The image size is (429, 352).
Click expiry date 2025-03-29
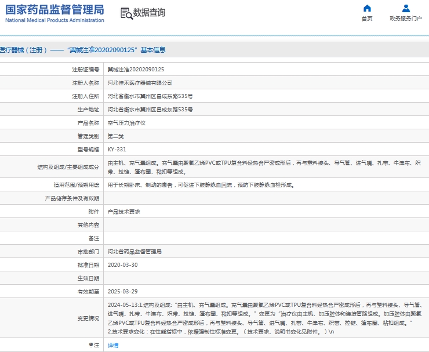(122, 292)
